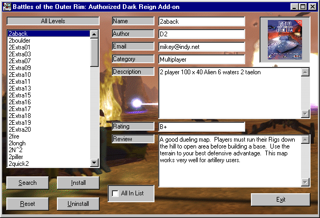Select 2boulder in the level list
Image resolution: width=320 pixels, height=218 pixels.
tap(49, 41)
